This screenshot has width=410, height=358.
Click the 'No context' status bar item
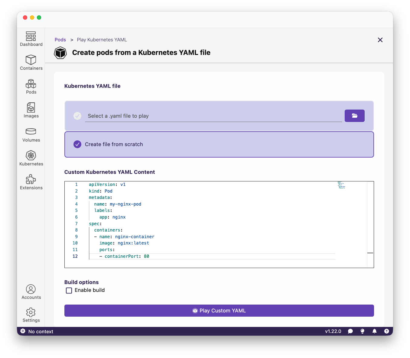tap(37, 331)
